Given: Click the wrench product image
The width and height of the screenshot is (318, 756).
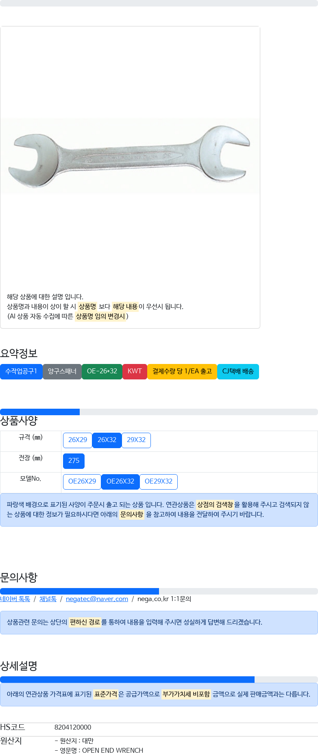Looking at the screenshot, I should pyautogui.click(x=130, y=156).
